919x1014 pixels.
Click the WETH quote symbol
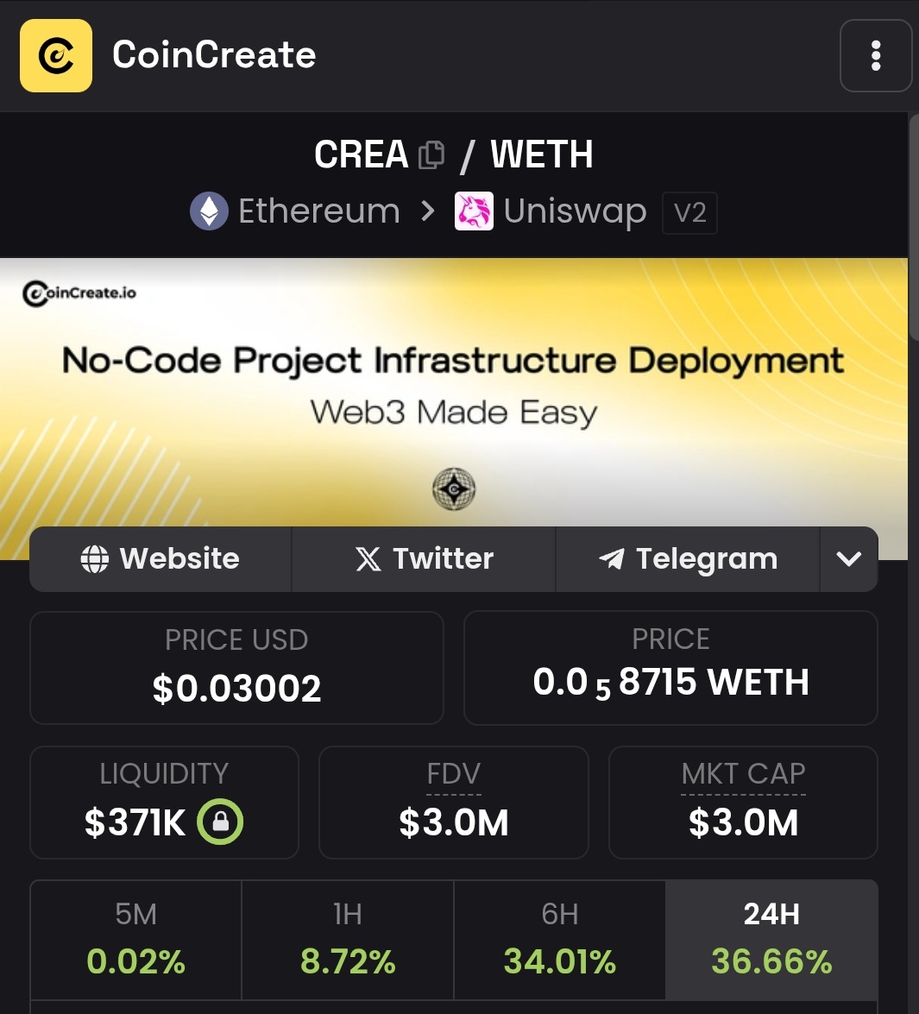[x=541, y=154]
